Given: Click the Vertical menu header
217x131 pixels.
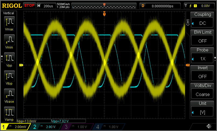Looking at the screenshot, I should 9,13.
